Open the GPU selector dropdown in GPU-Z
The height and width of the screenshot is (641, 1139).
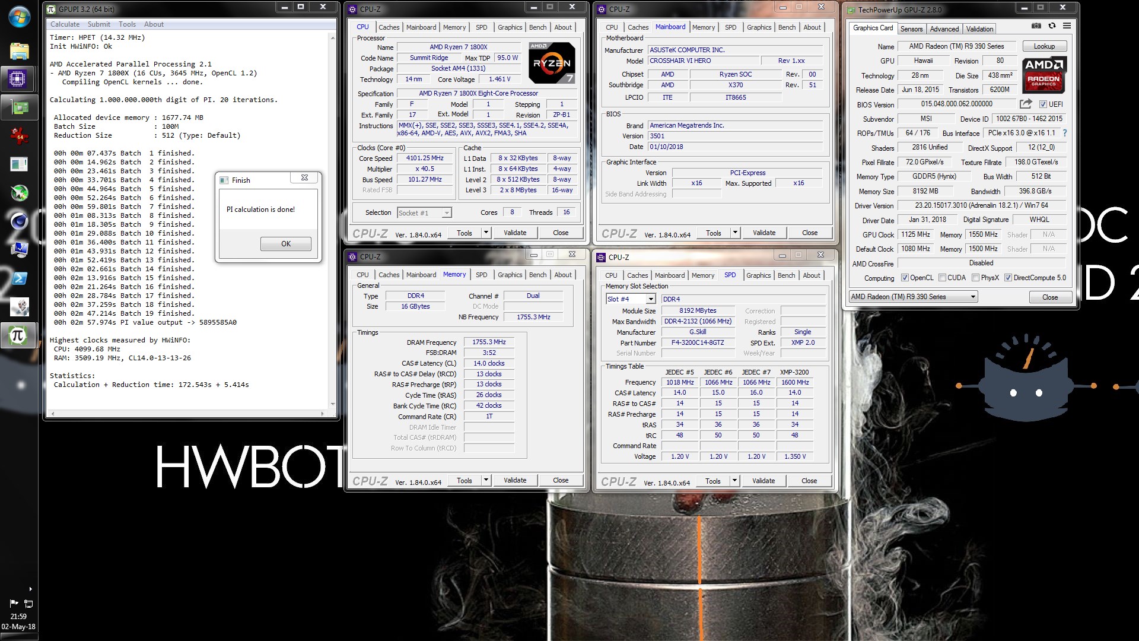click(x=913, y=297)
